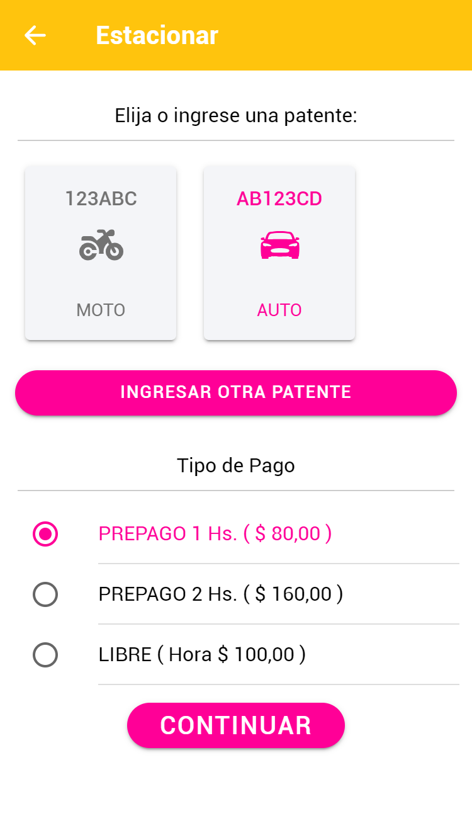Select the PREPAGO 1 Hs. radio button

tap(45, 534)
